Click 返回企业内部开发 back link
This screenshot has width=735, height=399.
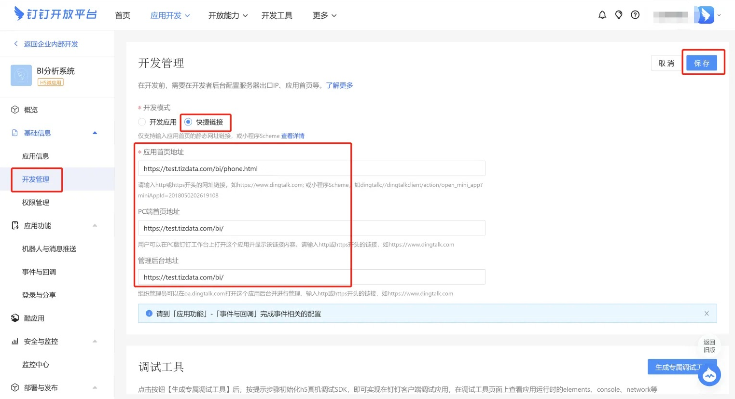click(x=51, y=44)
